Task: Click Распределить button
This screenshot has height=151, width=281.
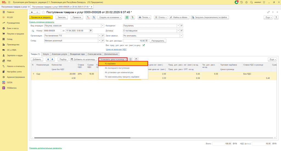Action: click(x=158, y=41)
